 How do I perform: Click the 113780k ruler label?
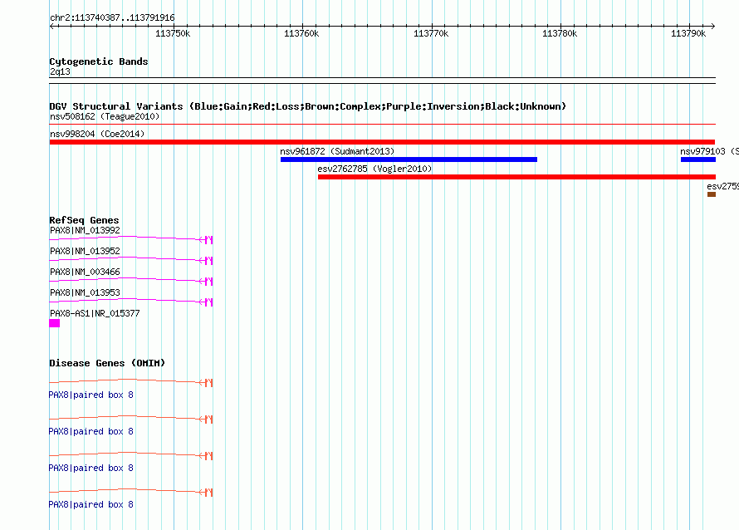[560, 33]
